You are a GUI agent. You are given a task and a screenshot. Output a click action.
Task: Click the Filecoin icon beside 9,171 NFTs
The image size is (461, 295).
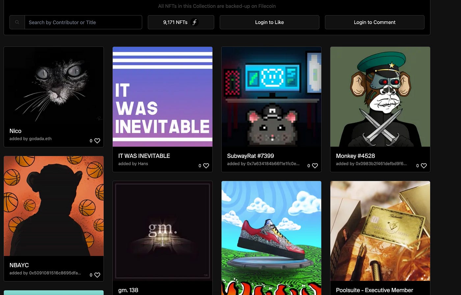point(195,22)
